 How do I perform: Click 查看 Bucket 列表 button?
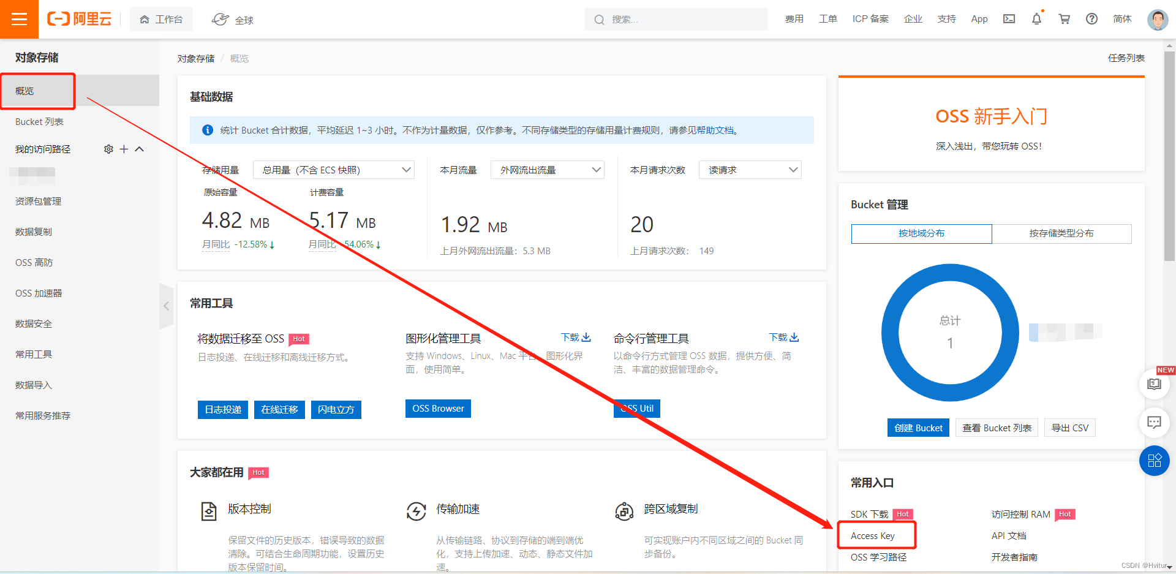(x=997, y=428)
